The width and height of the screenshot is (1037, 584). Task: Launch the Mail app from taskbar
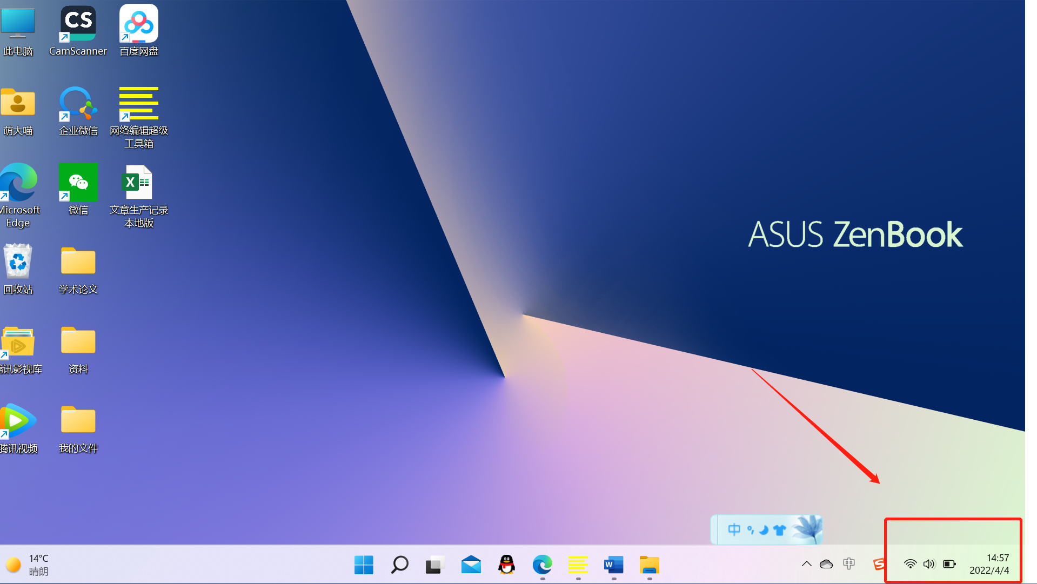pyautogui.click(x=471, y=565)
